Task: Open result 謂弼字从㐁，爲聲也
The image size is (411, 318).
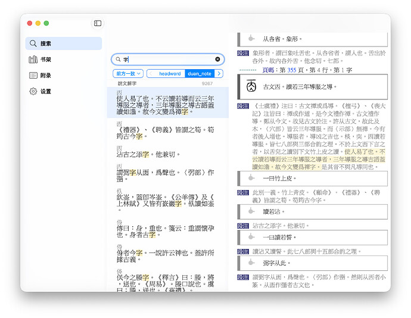Action: pyautogui.click(x=168, y=173)
